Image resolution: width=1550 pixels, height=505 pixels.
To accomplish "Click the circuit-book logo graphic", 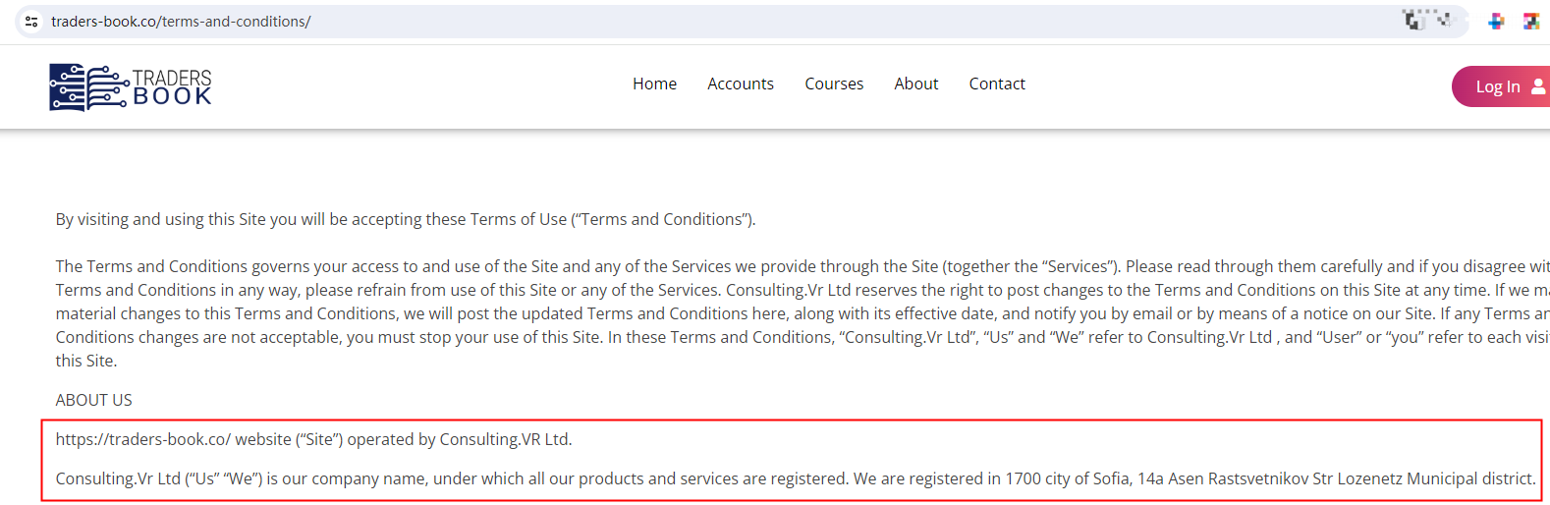I will [x=88, y=87].
